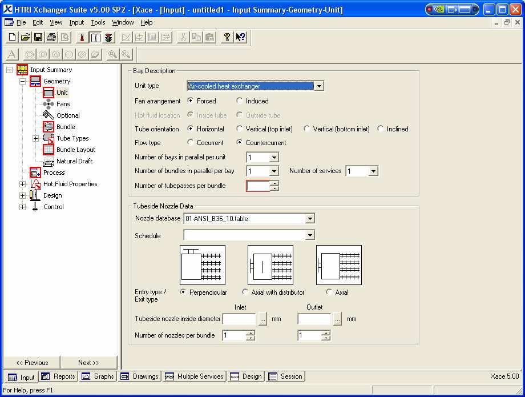Click the letter A text tool icon
This screenshot has height=397, width=525.
(12, 54)
